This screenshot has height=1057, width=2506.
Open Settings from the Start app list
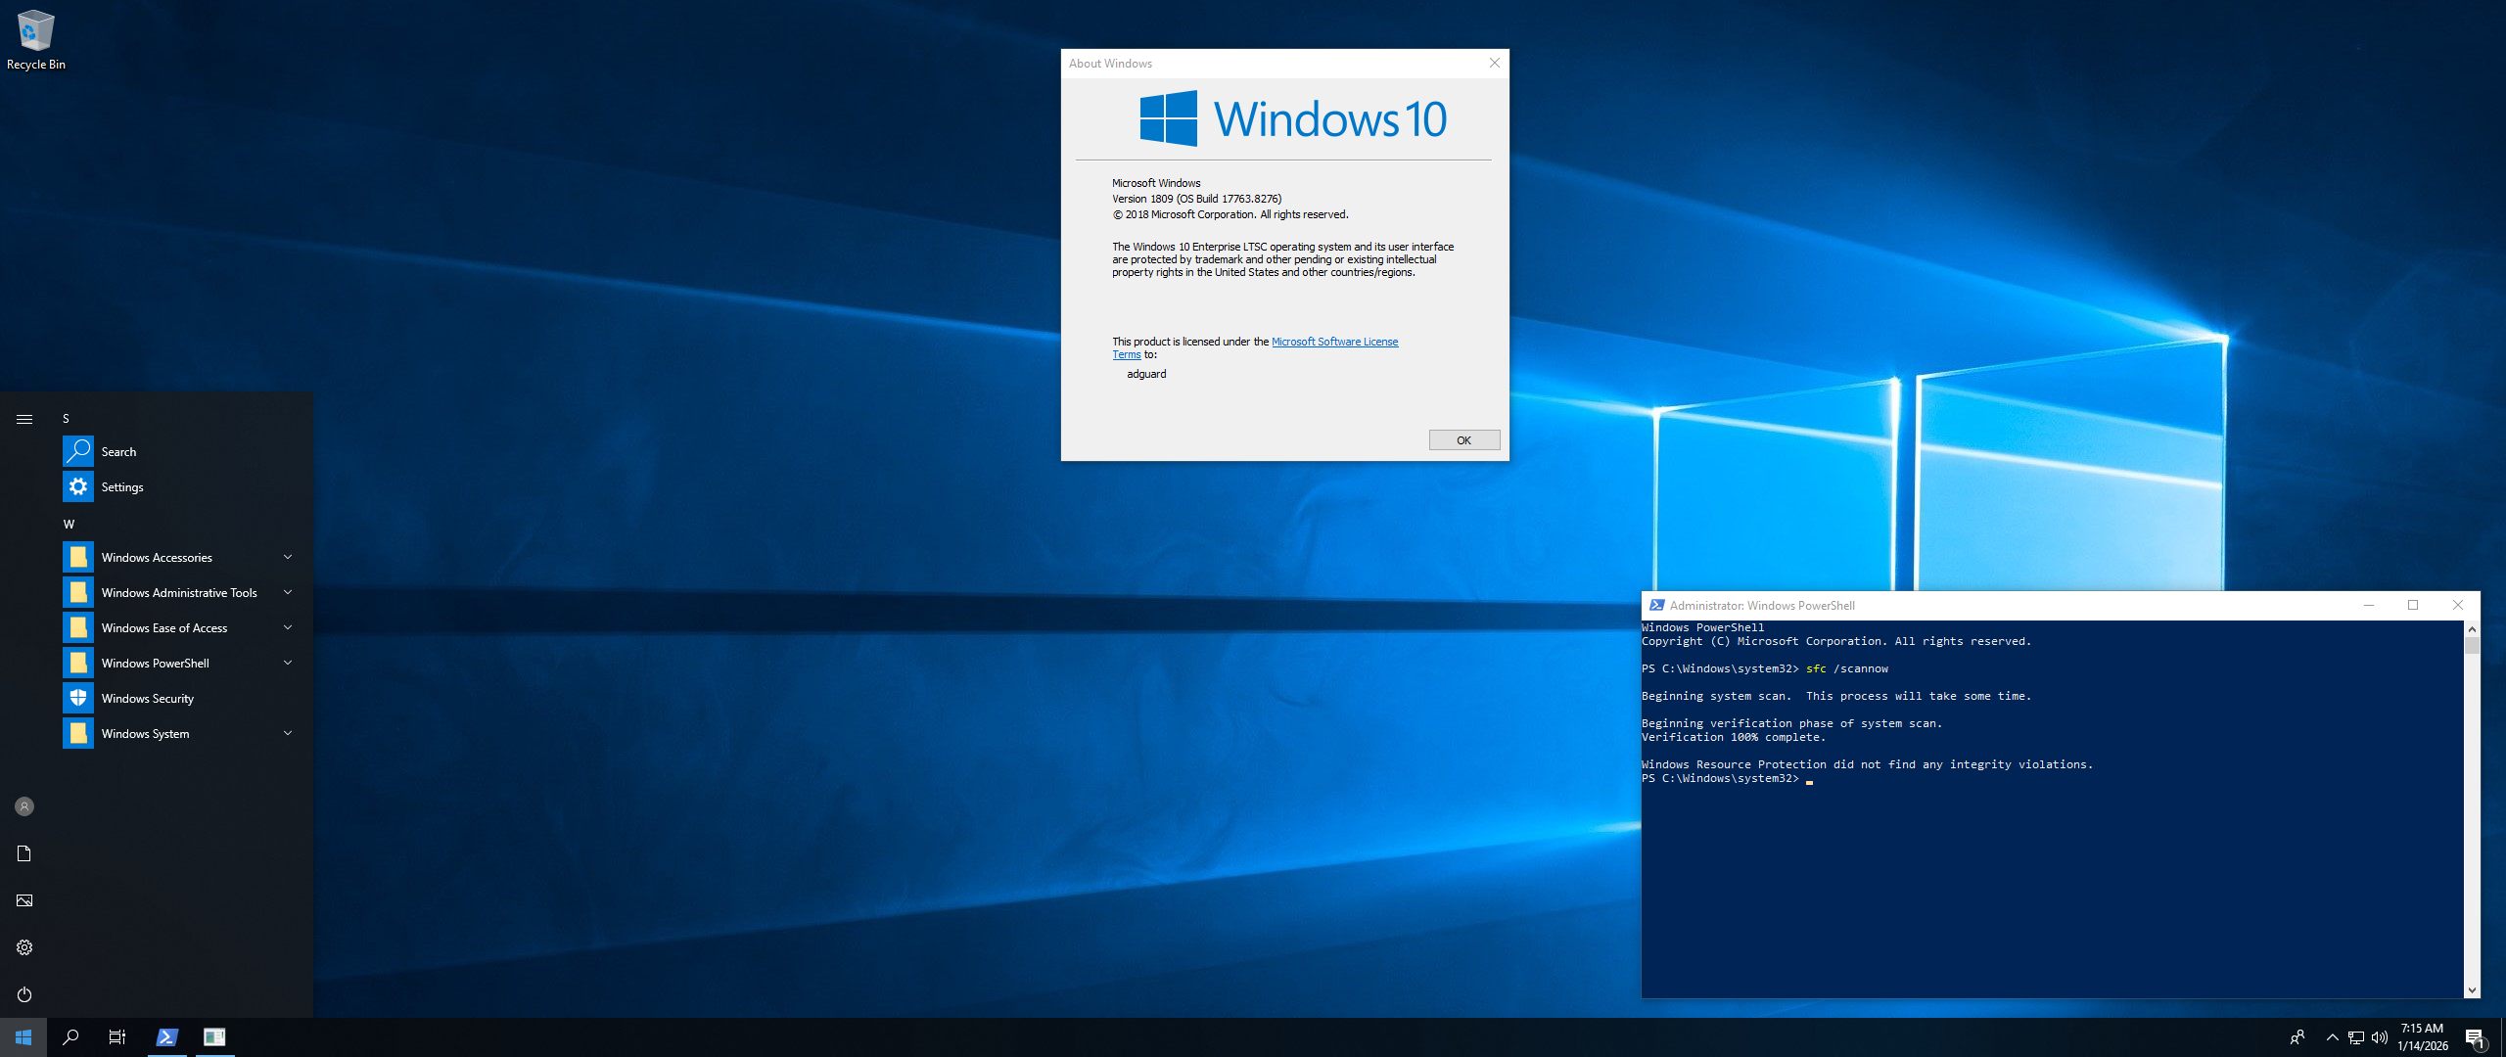pos(121,487)
